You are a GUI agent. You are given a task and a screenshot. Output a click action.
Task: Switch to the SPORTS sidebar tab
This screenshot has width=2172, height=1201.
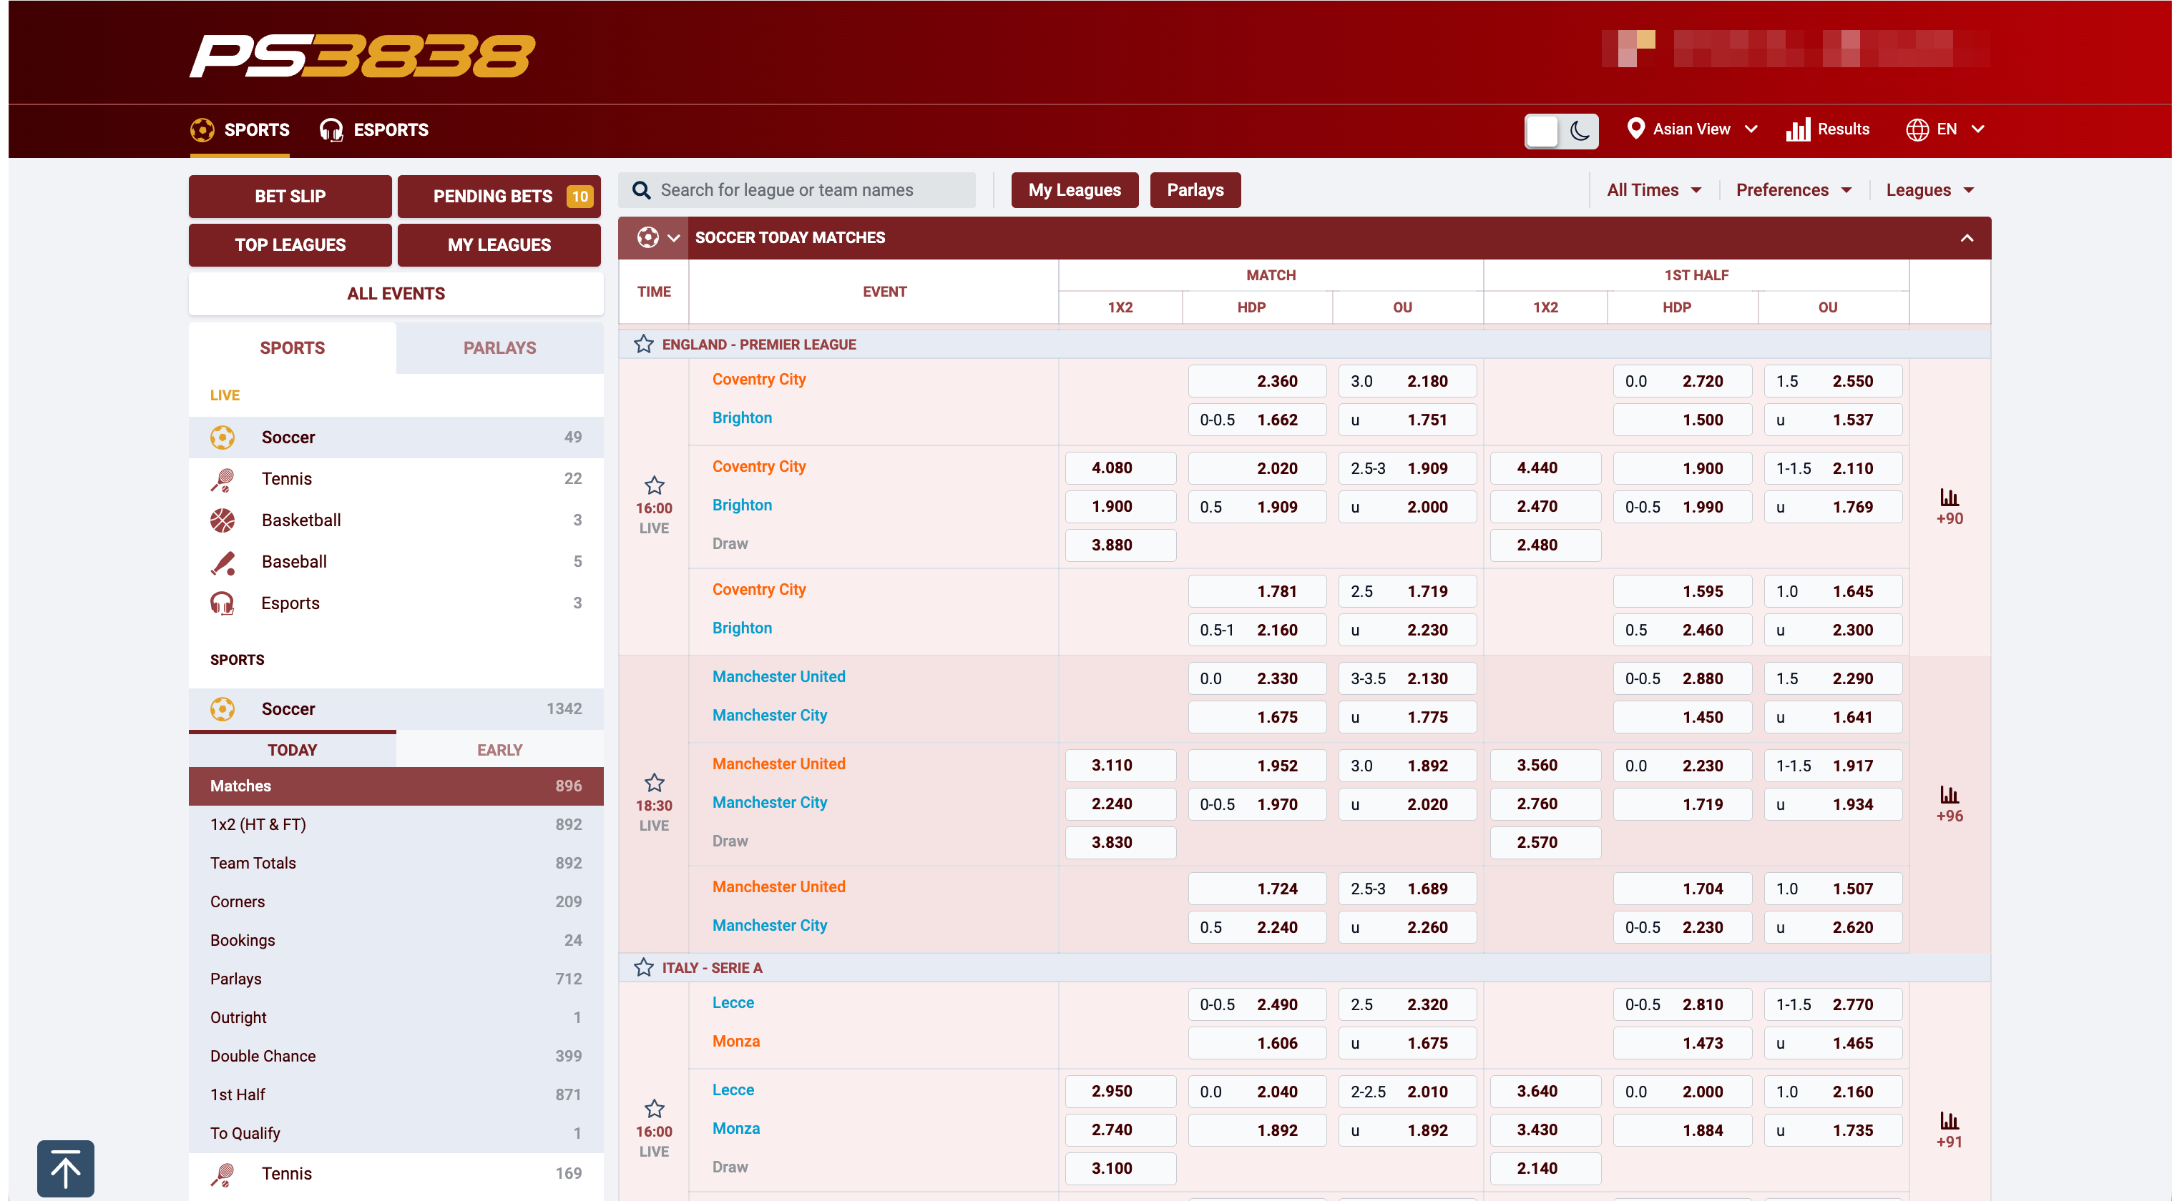(292, 348)
